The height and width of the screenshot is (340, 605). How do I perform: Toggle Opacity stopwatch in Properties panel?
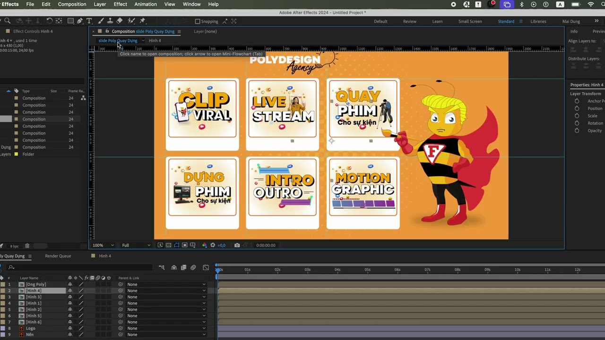pos(577,131)
